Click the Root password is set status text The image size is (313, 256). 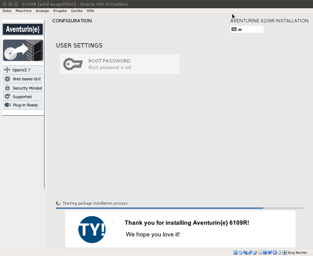click(110, 67)
